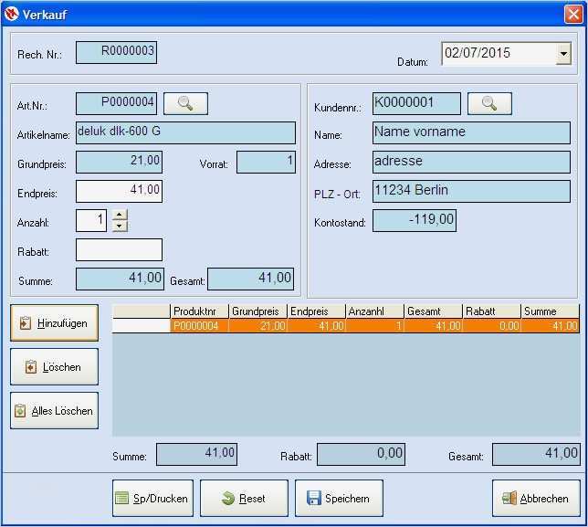Click the Rabatt column header in table
The height and width of the screenshot is (527, 588).
[x=491, y=311]
